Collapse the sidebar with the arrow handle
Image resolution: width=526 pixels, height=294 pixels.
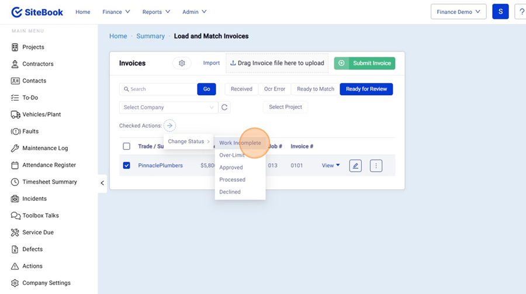coord(102,183)
